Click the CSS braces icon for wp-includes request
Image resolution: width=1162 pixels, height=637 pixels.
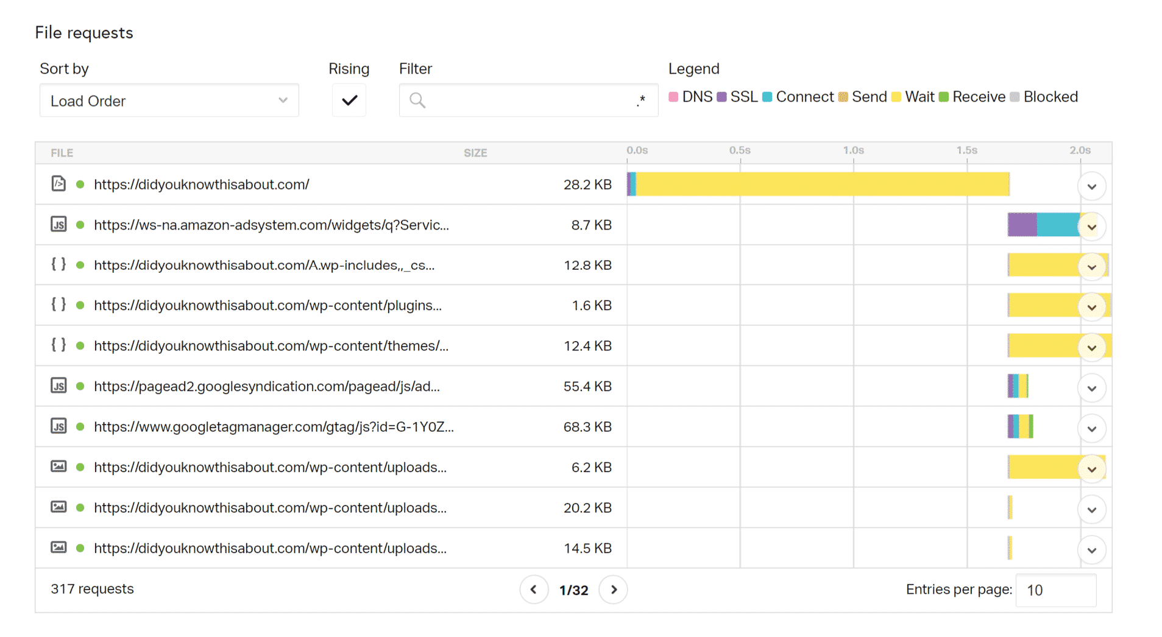(x=58, y=265)
